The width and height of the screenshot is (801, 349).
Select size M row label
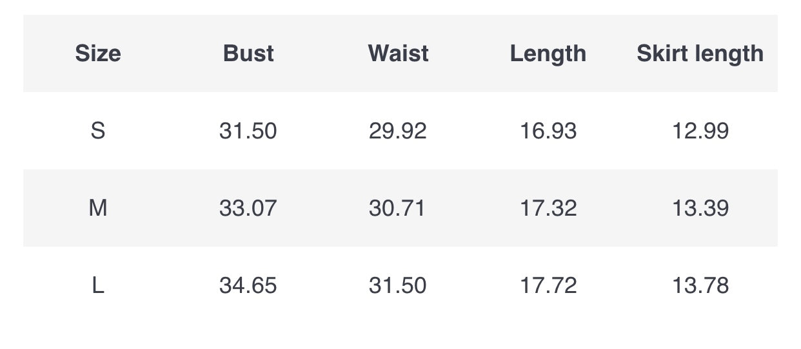click(x=98, y=208)
